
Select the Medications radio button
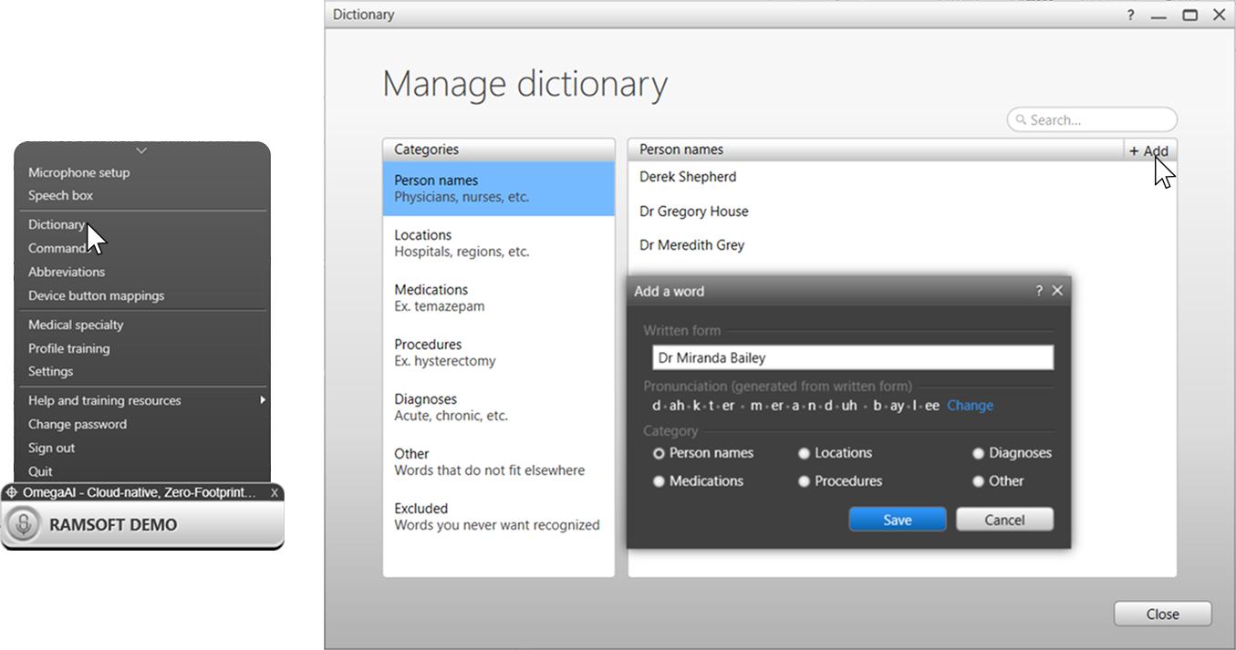point(659,481)
